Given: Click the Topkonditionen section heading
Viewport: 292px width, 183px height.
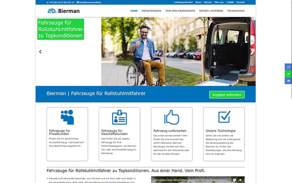Looking at the screenshot, I should click(x=126, y=171).
